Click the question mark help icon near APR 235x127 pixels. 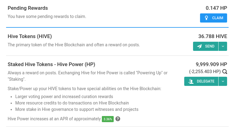[118, 119]
